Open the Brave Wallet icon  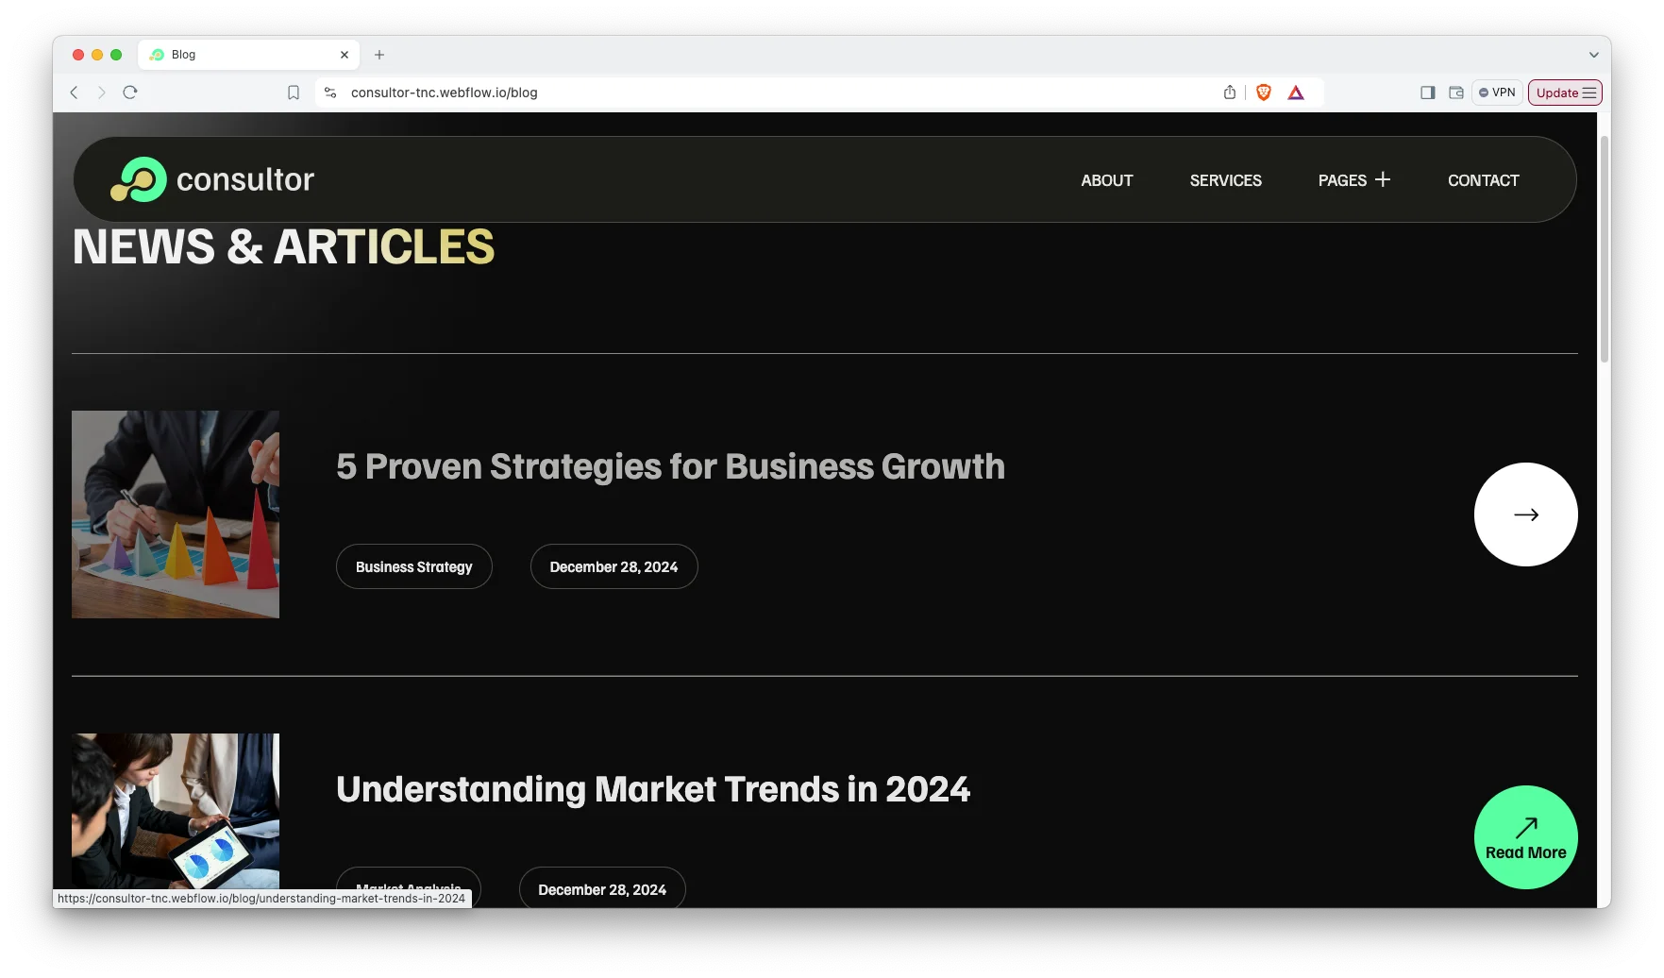(x=1455, y=93)
